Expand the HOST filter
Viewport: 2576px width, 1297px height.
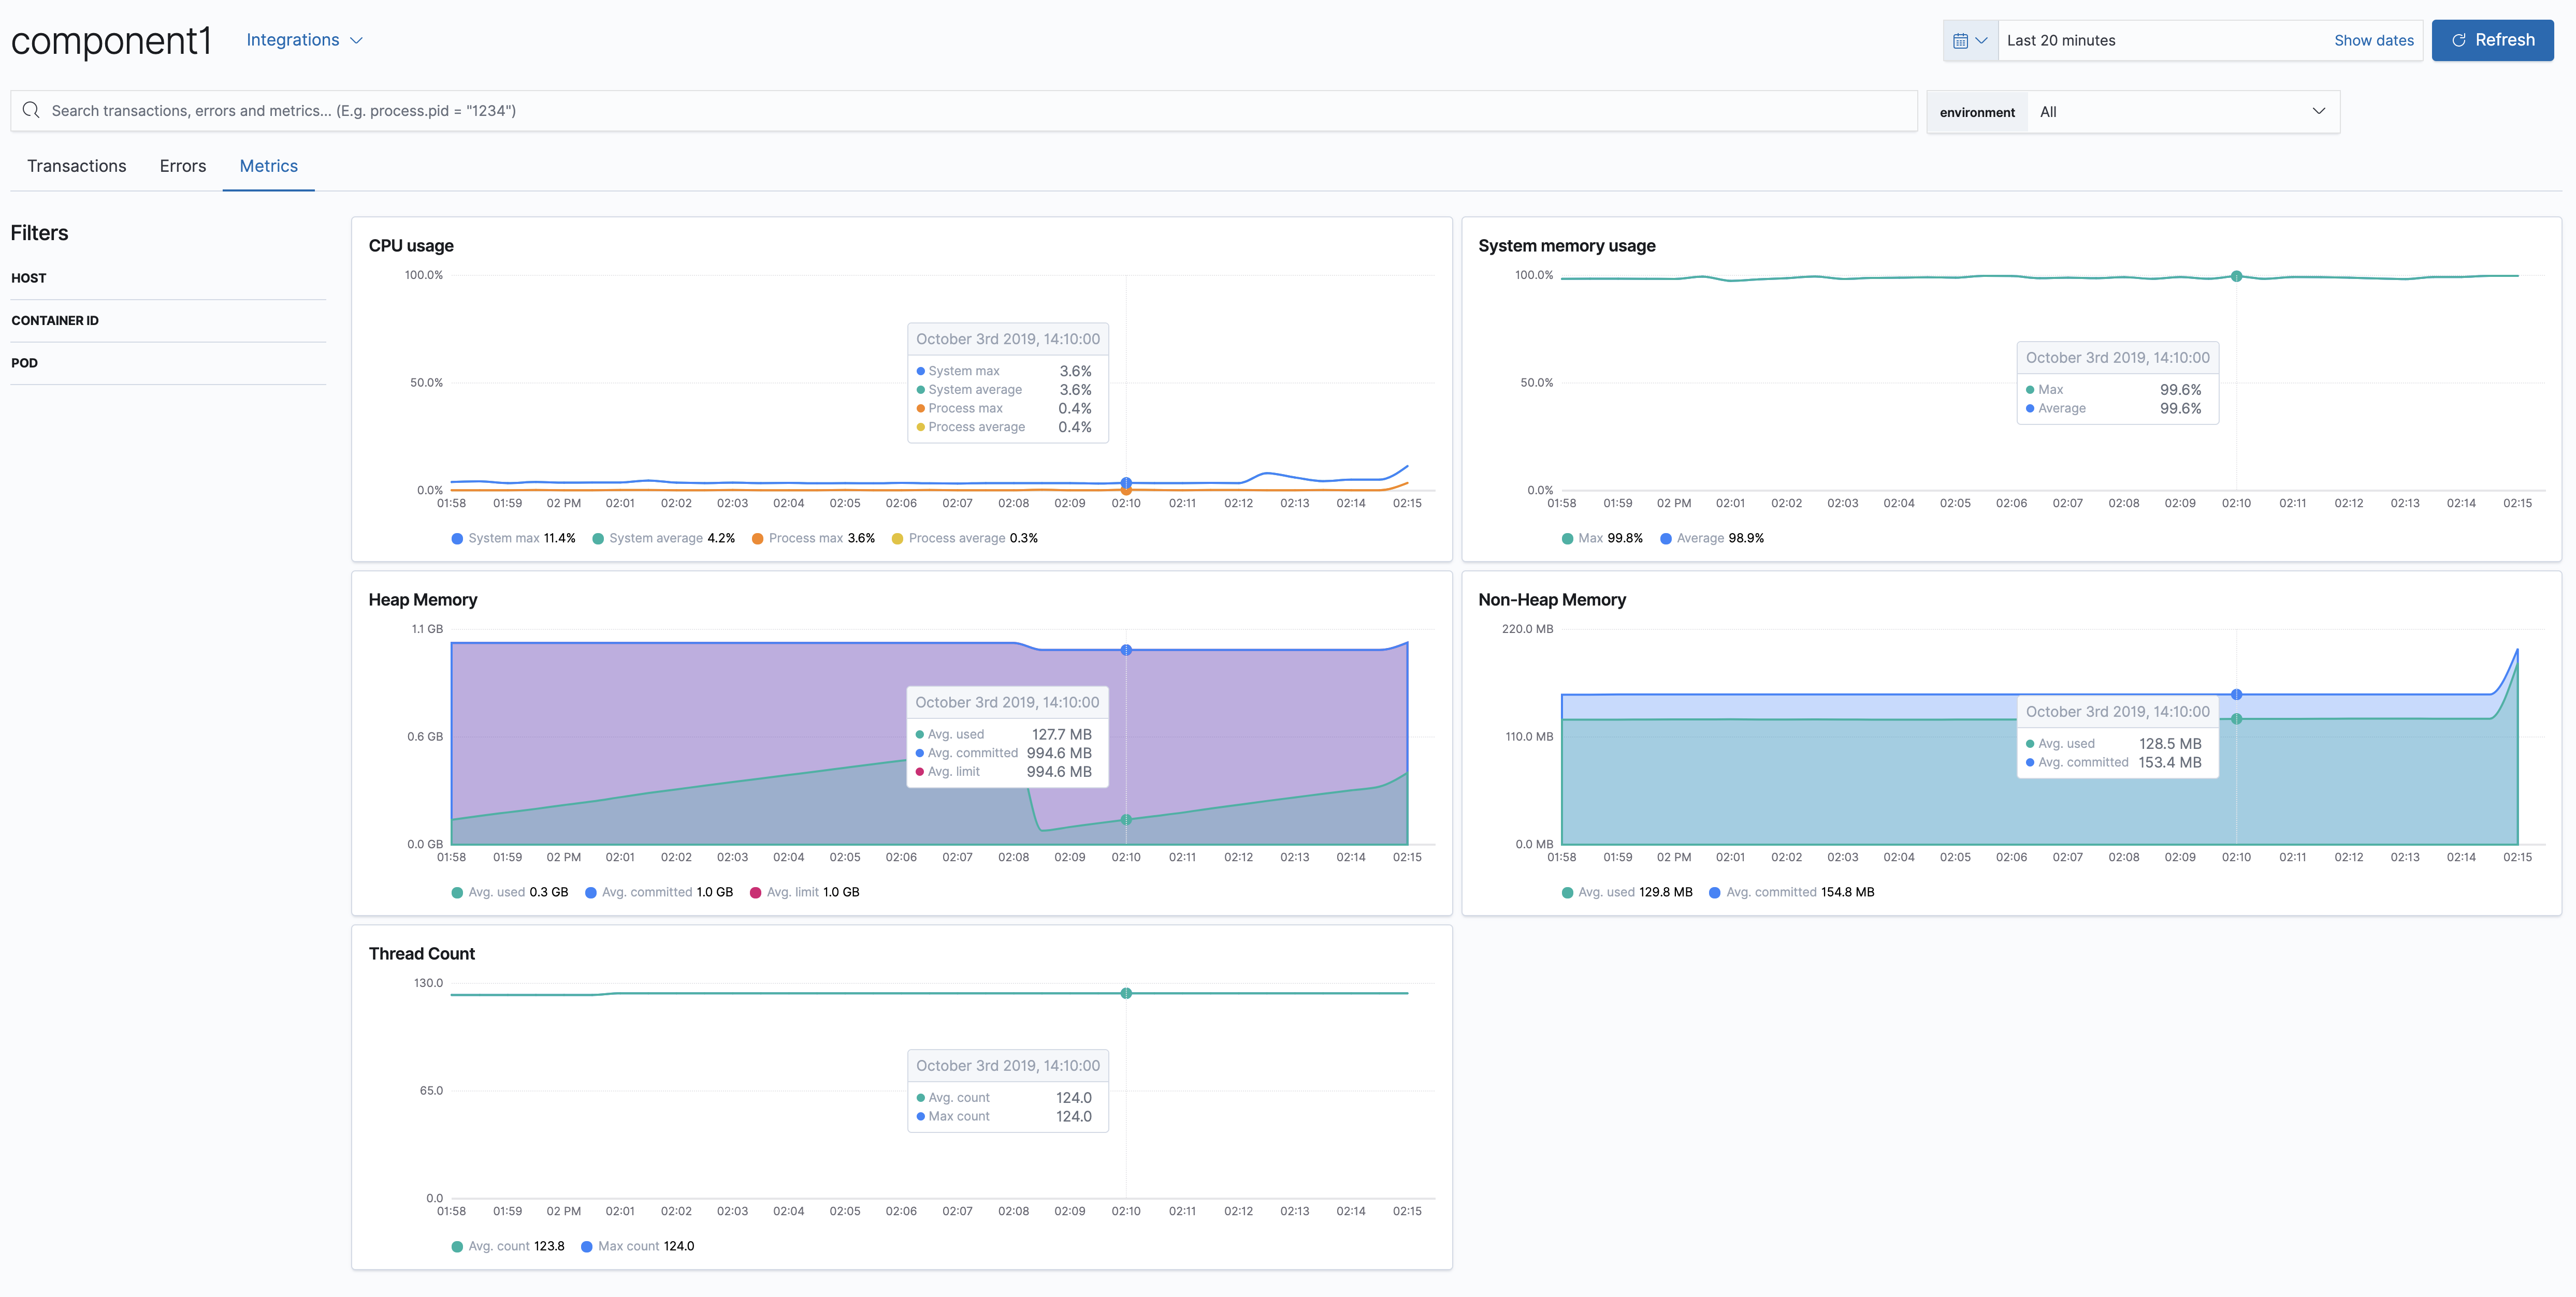29,278
